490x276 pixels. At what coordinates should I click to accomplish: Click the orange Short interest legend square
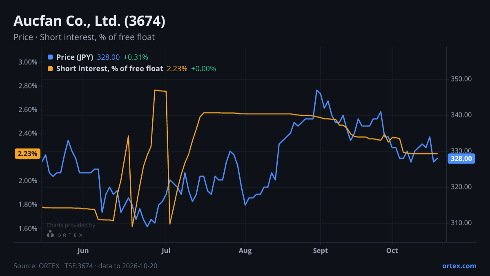(50, 69)
